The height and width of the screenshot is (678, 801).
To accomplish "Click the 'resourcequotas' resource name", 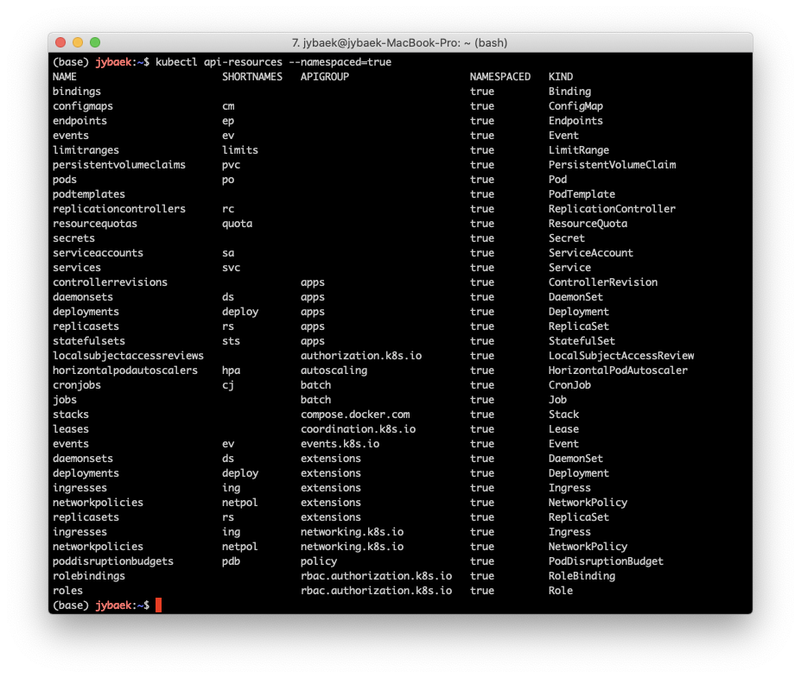I will 95,224.
